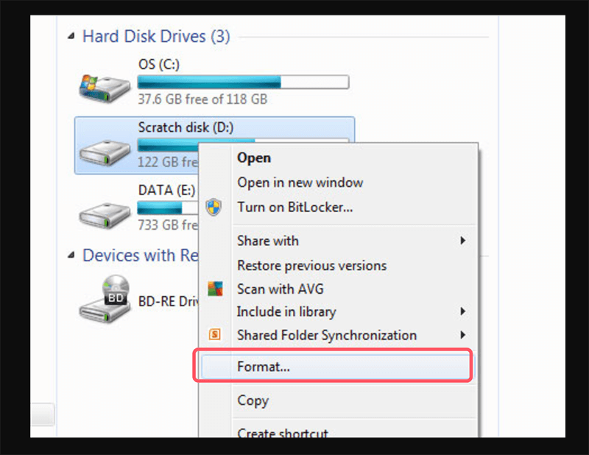Collapse the Hard Disk Drives section
The width and height of the screenshot is (589, 455).
71,35
